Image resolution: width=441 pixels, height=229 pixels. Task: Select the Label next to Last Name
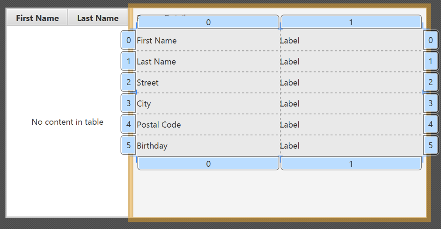point(289,62)
